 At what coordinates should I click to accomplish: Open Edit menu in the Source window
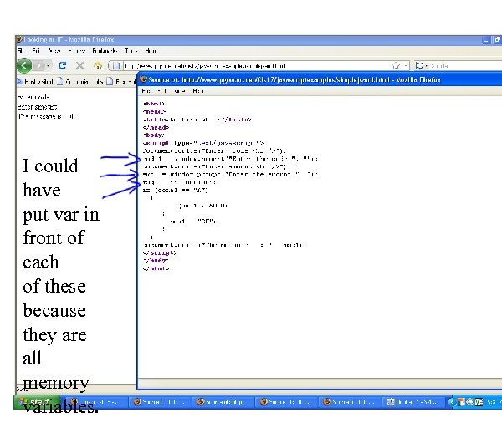coord(161,91)
